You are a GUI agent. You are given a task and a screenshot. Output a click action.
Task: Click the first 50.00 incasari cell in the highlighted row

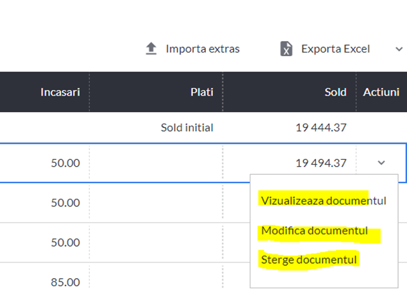pyautogui.click(x=65, y=163)
